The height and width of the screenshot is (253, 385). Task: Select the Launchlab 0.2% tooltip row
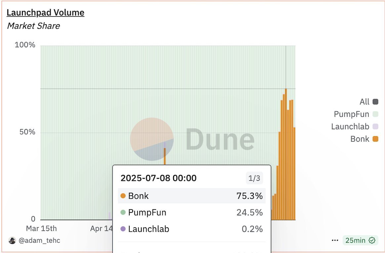tap(192, 229)
